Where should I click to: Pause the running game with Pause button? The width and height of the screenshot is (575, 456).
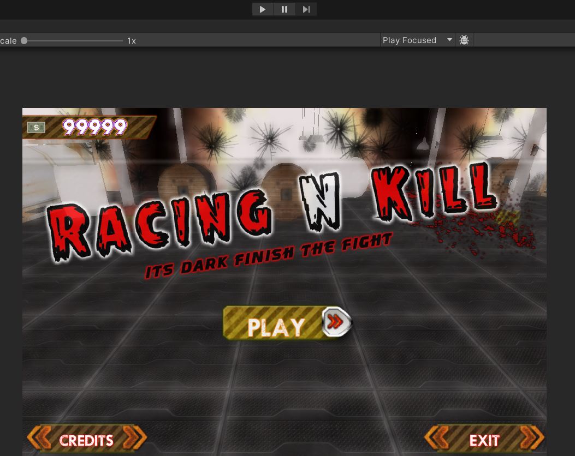[x=284, y=9]
